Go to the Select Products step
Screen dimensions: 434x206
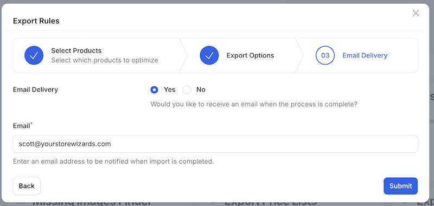click(96, 55)
